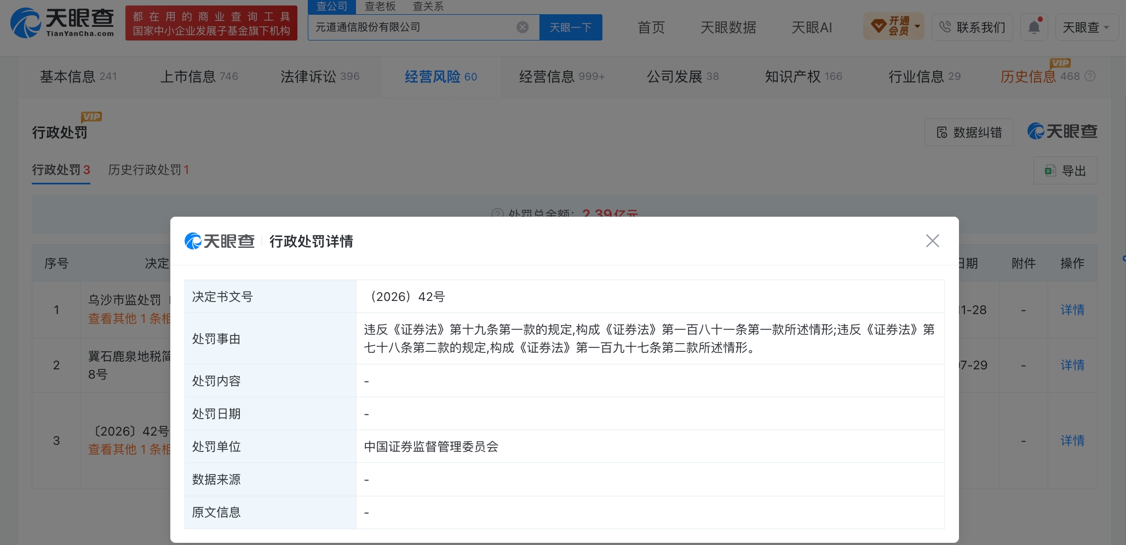Open 详情 link in table row 2
Image resolution: width=1126 pixels, height=545 pixels.
click(x=1072, y=365)
